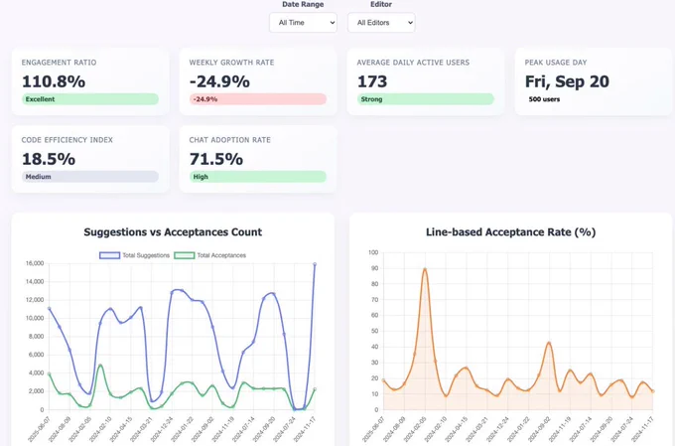The height and width of the screenshot is (446, 675).
Task: Toggle the Total Acceptances legend label
Action: (x=221, y=255)
